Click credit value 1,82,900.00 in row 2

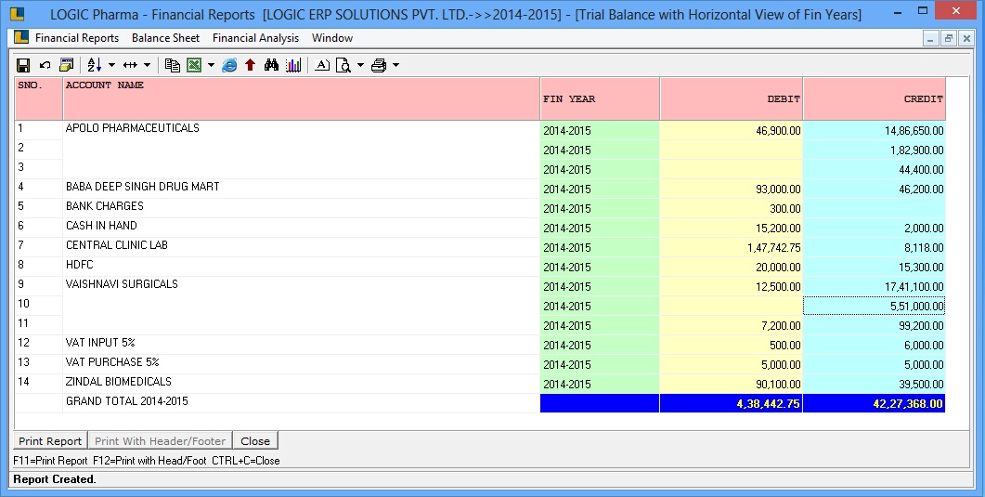coord(916,150)
